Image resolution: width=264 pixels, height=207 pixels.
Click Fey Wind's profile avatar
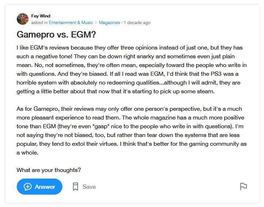tap(23, 19)
